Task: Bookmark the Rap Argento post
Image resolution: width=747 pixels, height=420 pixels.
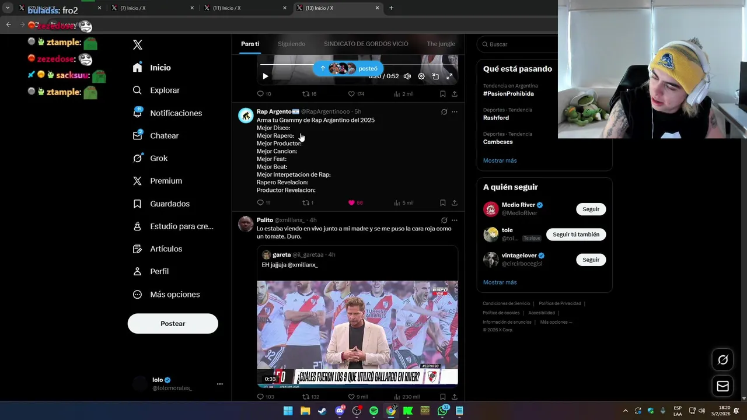Action: point(442,203)
